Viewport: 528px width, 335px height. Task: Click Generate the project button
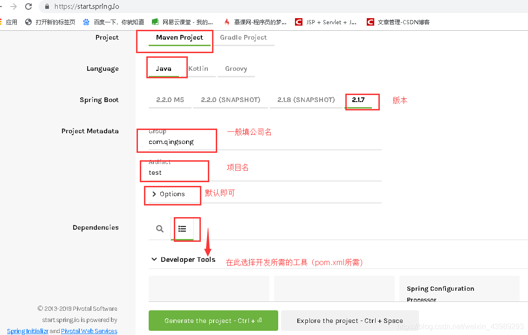point(213,321)
